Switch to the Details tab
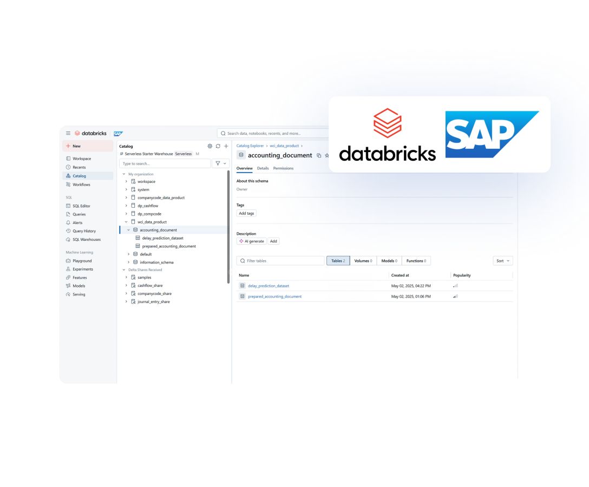The height and width of the screenshot is (487, 589). point(263,168)
